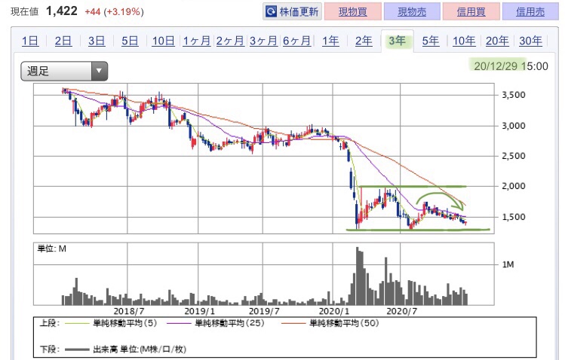Screen dimensions: 565x360
Task: Select the active 3年 tab
Action: [397, 41]
